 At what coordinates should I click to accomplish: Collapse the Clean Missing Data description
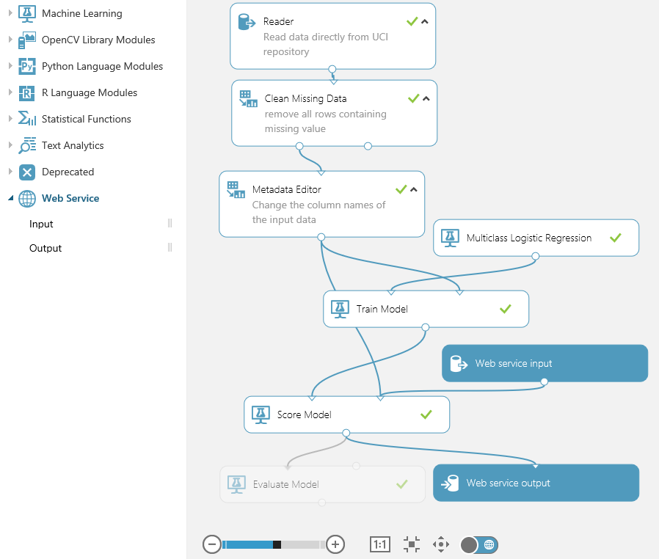426,99
